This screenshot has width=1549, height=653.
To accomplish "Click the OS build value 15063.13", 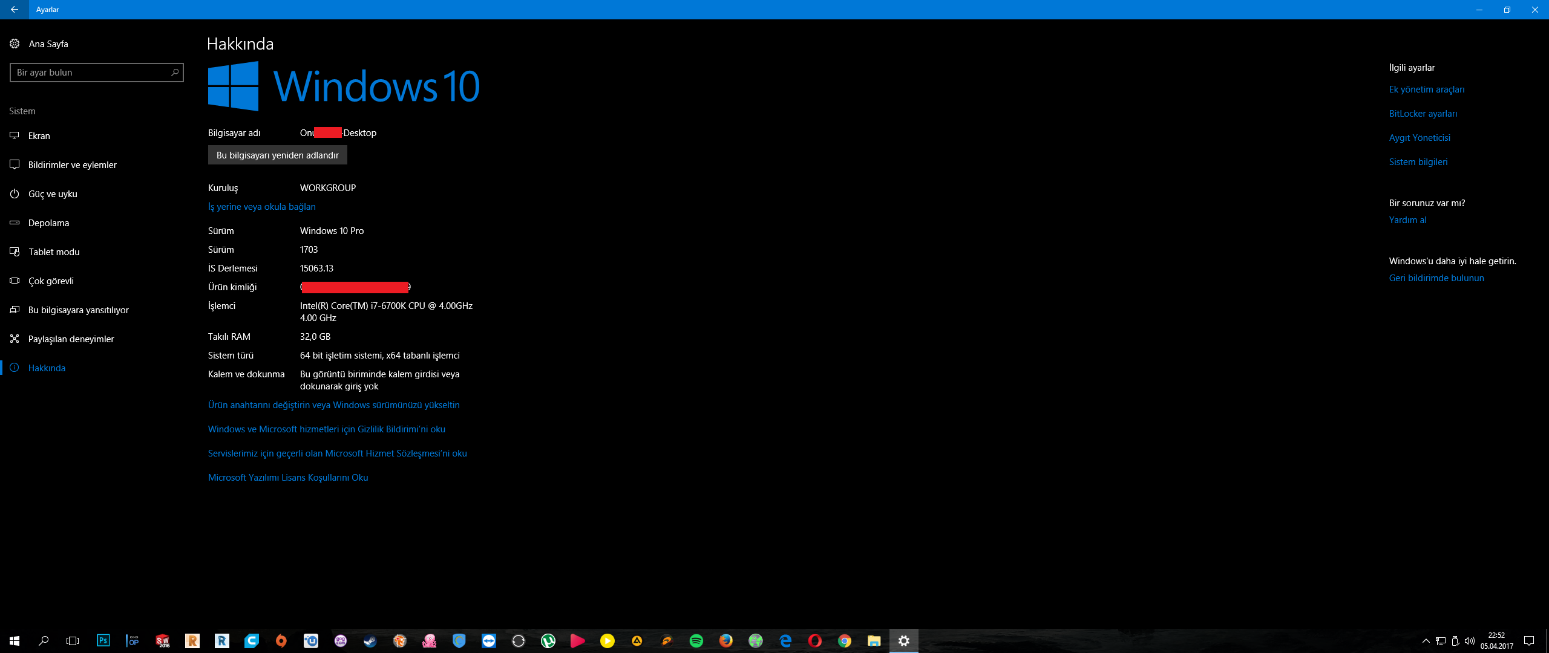I will pos(316,268).
